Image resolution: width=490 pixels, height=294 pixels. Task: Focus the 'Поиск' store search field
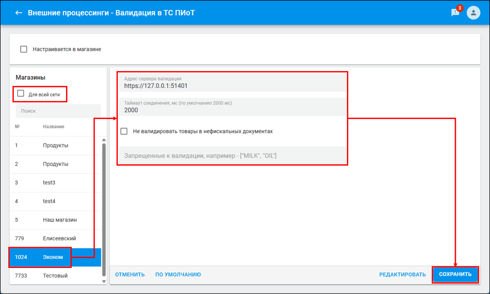58,111
